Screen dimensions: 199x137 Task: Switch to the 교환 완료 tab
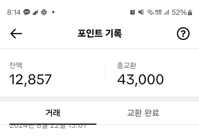click(x=143, y=113)
